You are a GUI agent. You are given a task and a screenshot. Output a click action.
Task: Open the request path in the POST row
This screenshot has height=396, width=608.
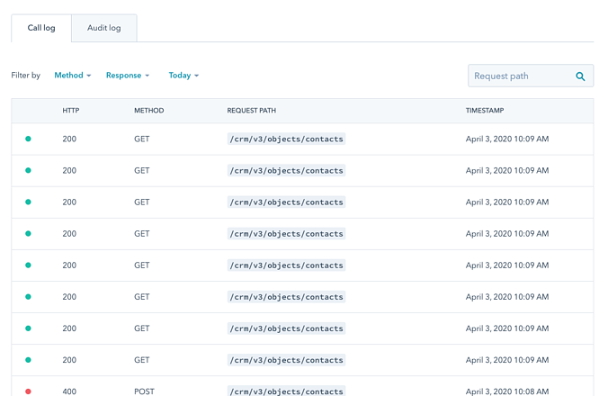(x=286, y=391)
